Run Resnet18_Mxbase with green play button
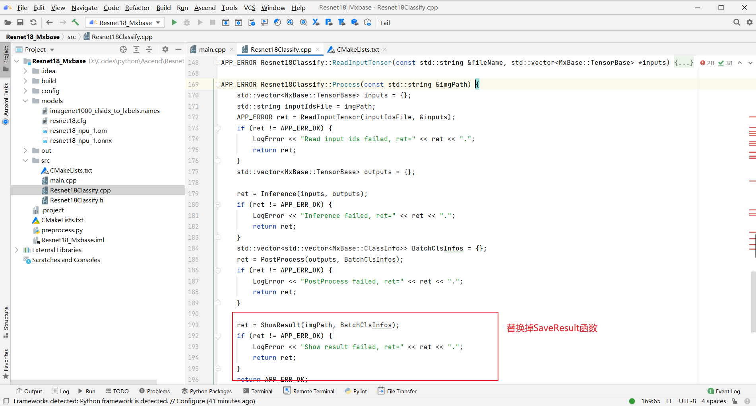 click(174, 23)
